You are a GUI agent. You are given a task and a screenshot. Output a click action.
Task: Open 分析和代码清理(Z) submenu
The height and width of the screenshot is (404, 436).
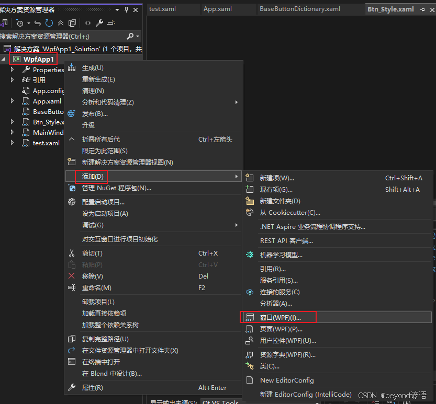tap(153, 102)
